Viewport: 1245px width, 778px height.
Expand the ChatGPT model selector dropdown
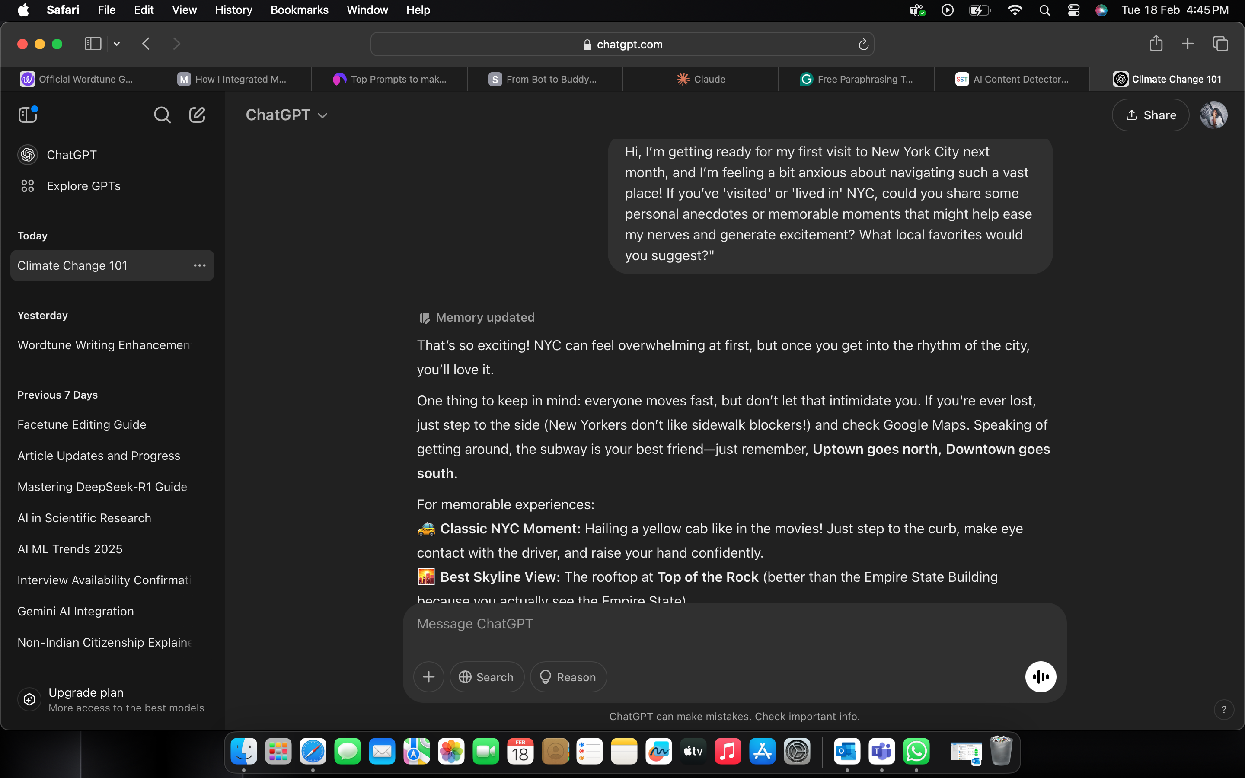[287, 115]
